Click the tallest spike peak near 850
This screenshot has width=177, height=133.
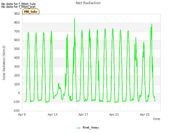pos(74,19)
